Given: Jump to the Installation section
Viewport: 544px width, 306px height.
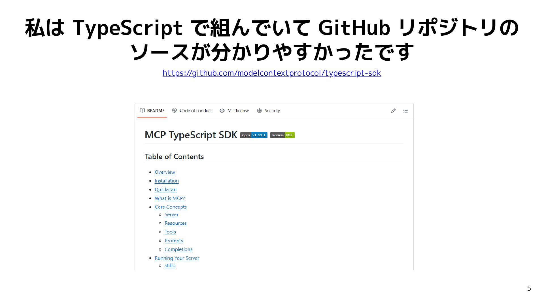Looking at the screenshot, I should (167, 181).
